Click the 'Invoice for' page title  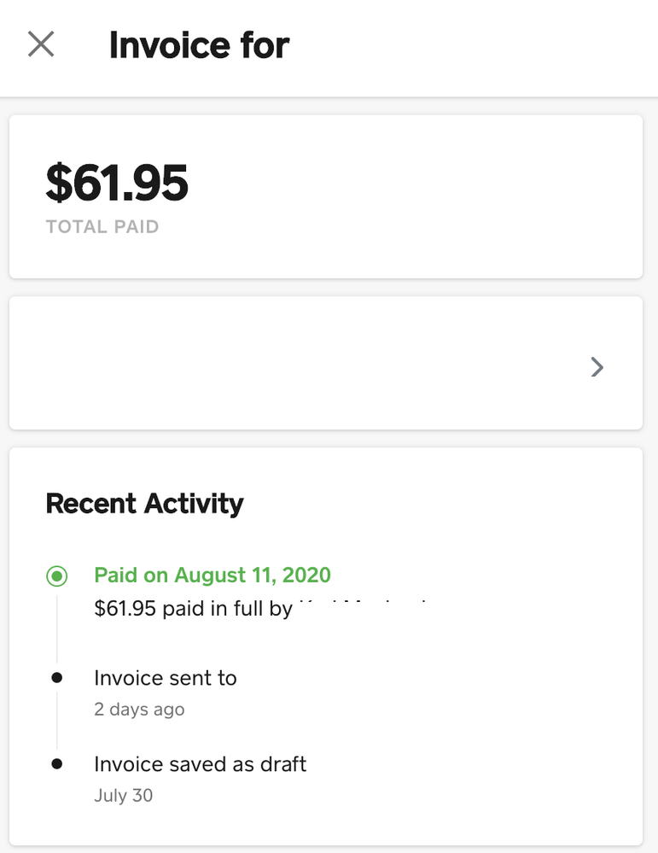click(x=199, y=45)
